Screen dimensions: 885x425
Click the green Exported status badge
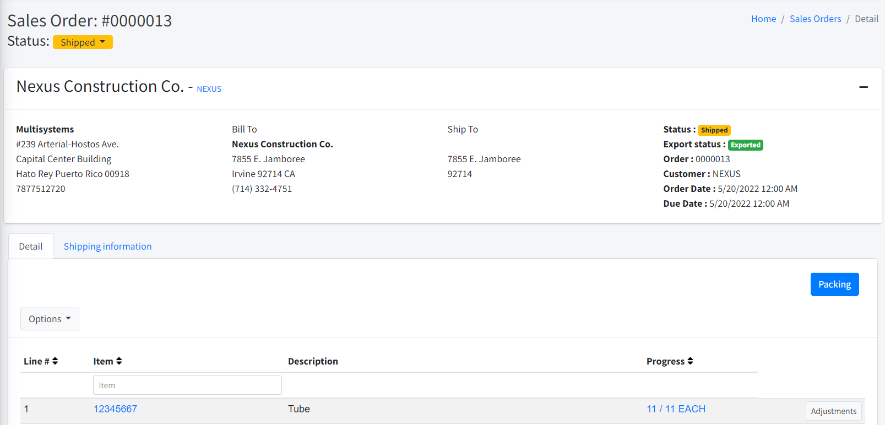point(745,145)
